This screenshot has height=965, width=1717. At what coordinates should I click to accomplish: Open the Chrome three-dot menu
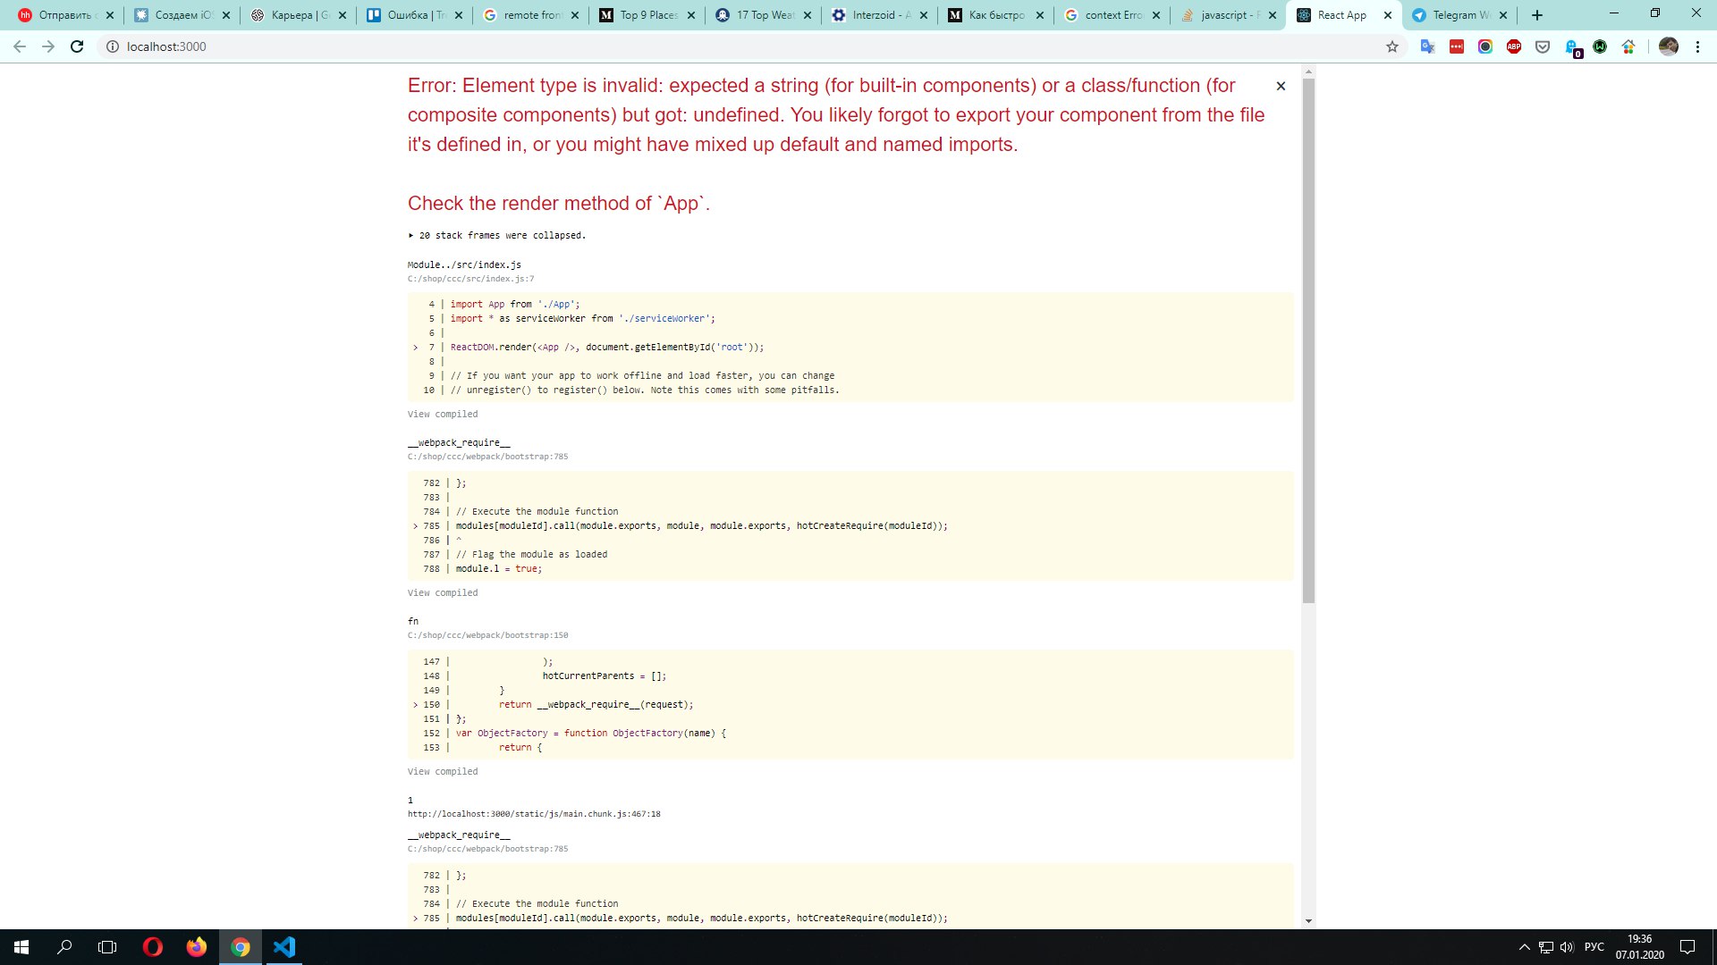click(1697, 46)
